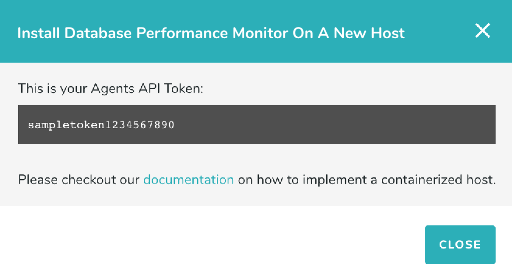
Task: Click the words "on how to"
Action: (268, 180)
